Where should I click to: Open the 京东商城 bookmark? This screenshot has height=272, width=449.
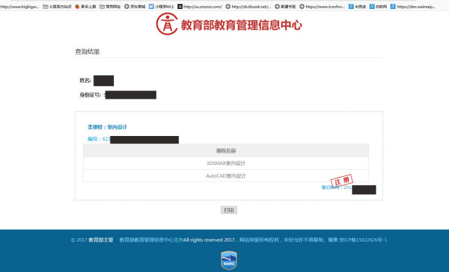(x=135, y=6)
